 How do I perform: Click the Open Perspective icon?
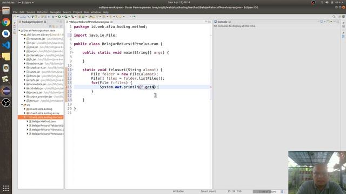coord(340,17)
